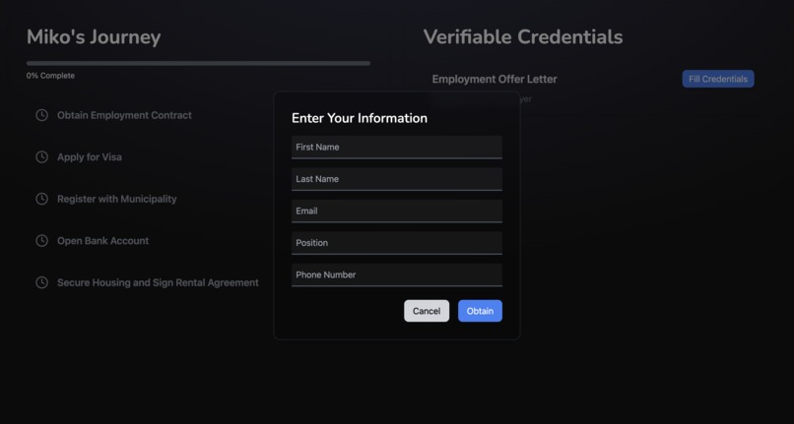Click clock icon beside Apply for Visa
Image resolution: width=794 pixels, height=424 pixels.
tap(42, 156)
